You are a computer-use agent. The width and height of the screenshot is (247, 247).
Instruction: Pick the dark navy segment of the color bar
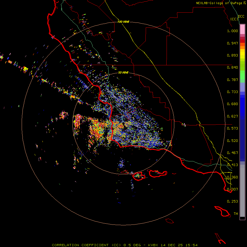click(242, 140)
